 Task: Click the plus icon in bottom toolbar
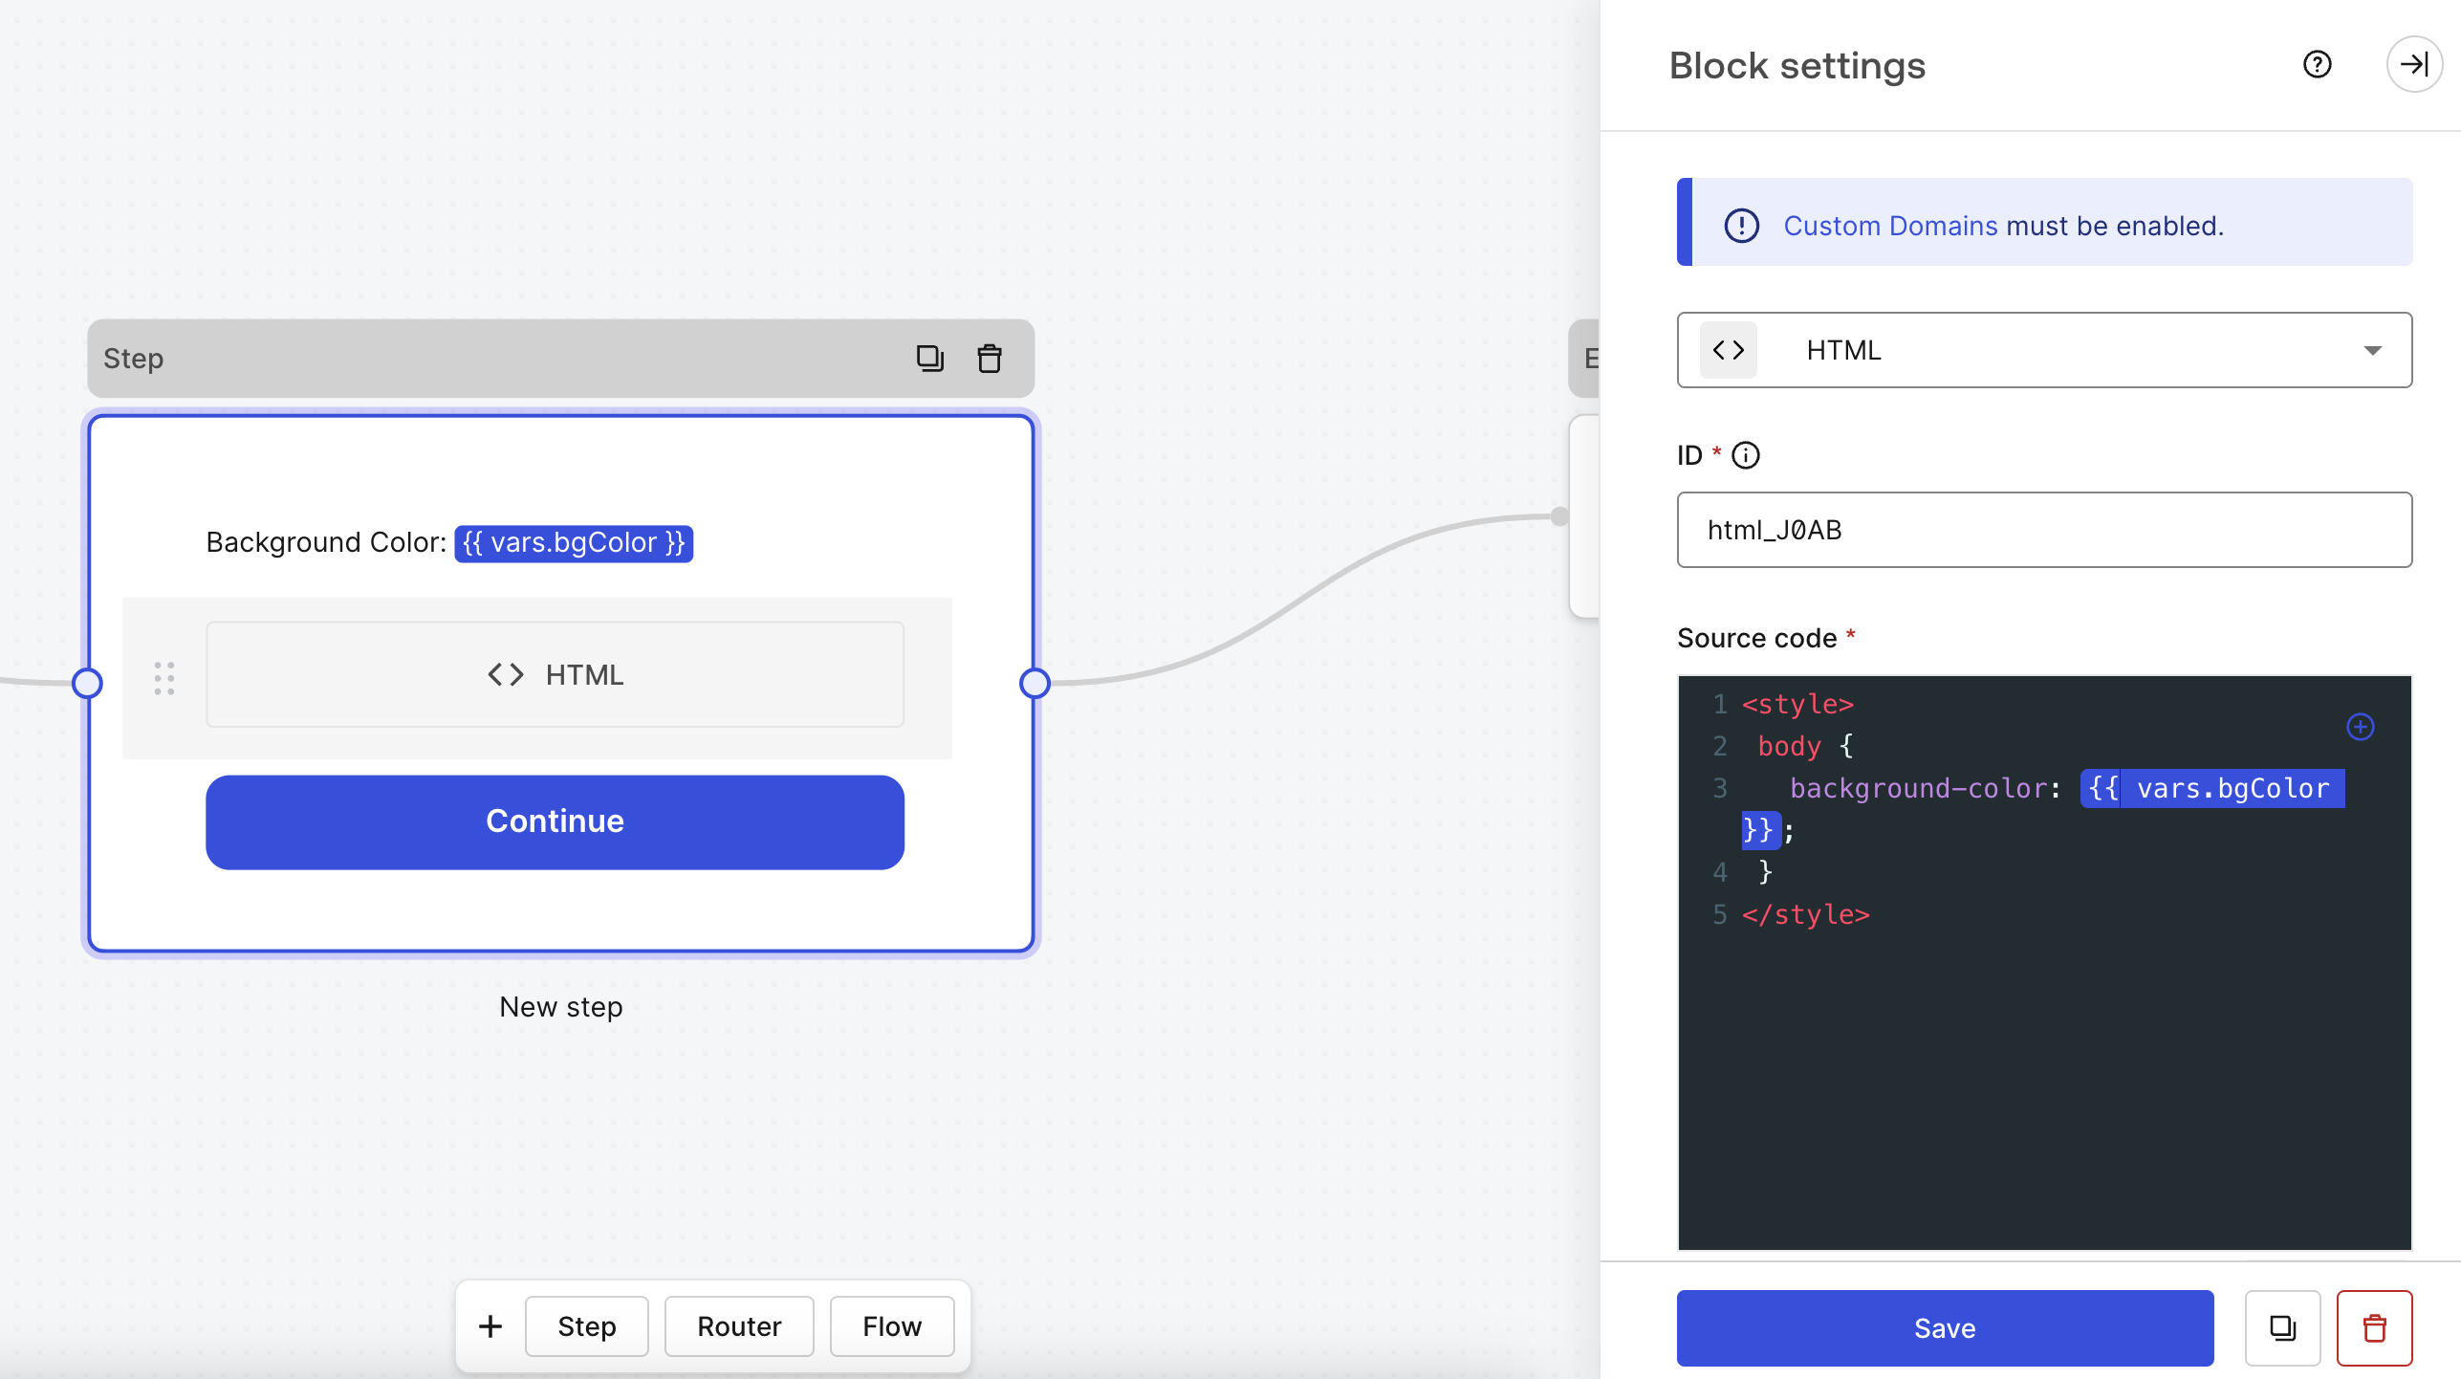[x=490, y=1325]
